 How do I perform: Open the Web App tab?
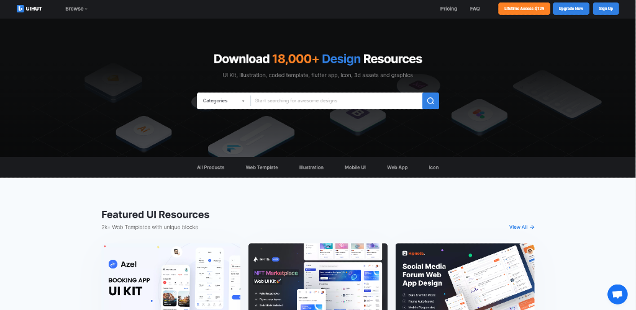pos(397,167)
